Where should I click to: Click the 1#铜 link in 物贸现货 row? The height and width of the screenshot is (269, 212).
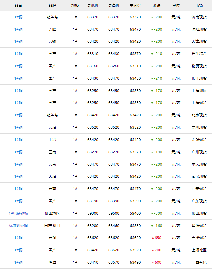point(18,66)
